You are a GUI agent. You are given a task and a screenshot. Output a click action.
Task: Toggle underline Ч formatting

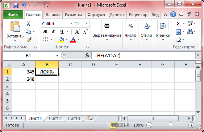62,32
